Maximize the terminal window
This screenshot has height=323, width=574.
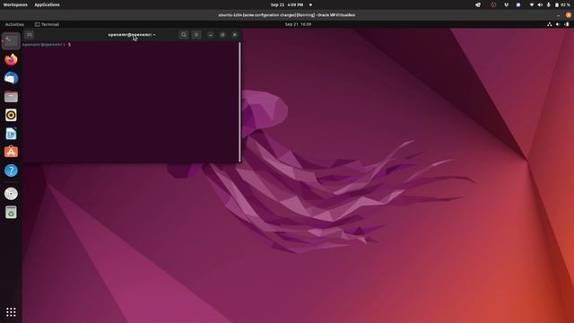click(222, 34)
